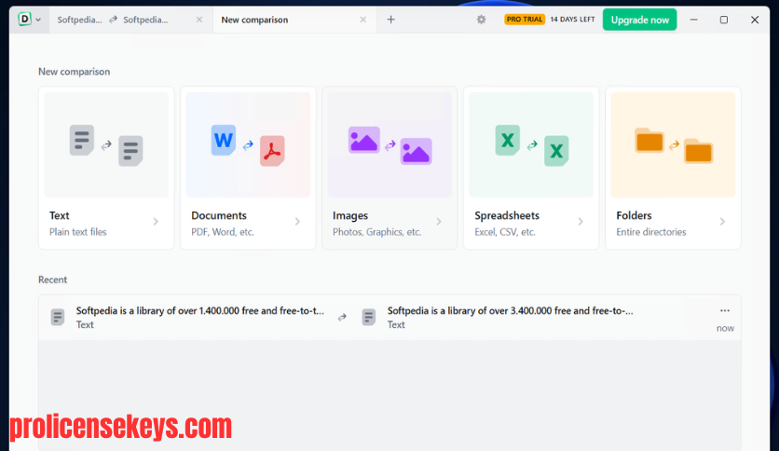
Task: Maximize the Diffchecker window
Action: [x=724, y=20]
